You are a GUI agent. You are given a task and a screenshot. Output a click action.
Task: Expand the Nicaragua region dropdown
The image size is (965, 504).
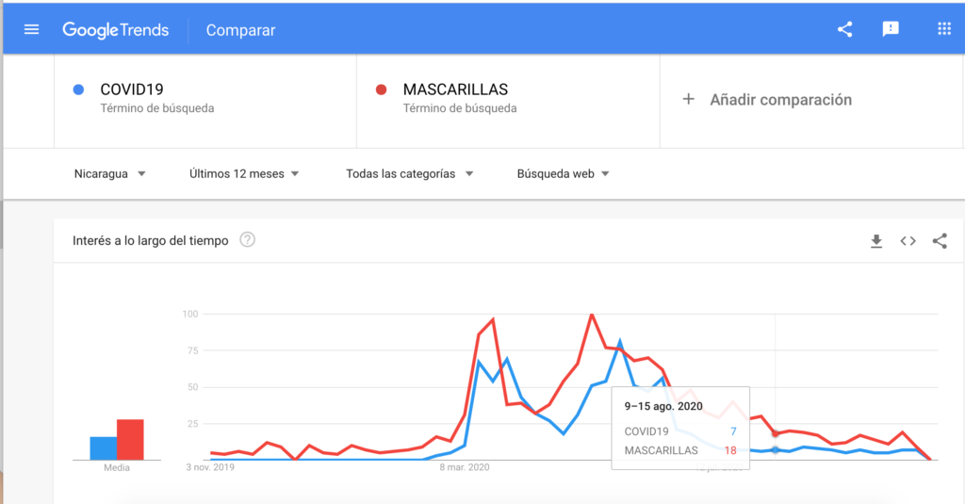(x=109, y=173)
